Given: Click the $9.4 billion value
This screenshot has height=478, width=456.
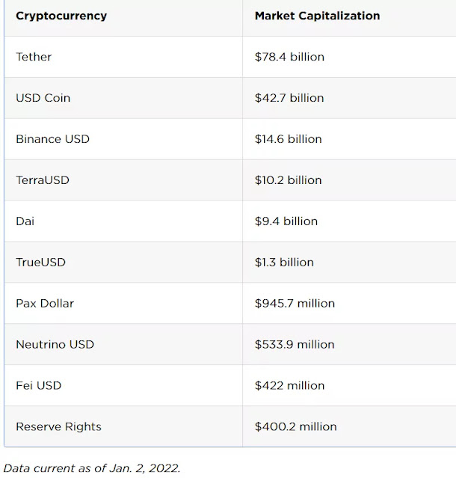Looking at the screenshot, I should pos(286,221).
